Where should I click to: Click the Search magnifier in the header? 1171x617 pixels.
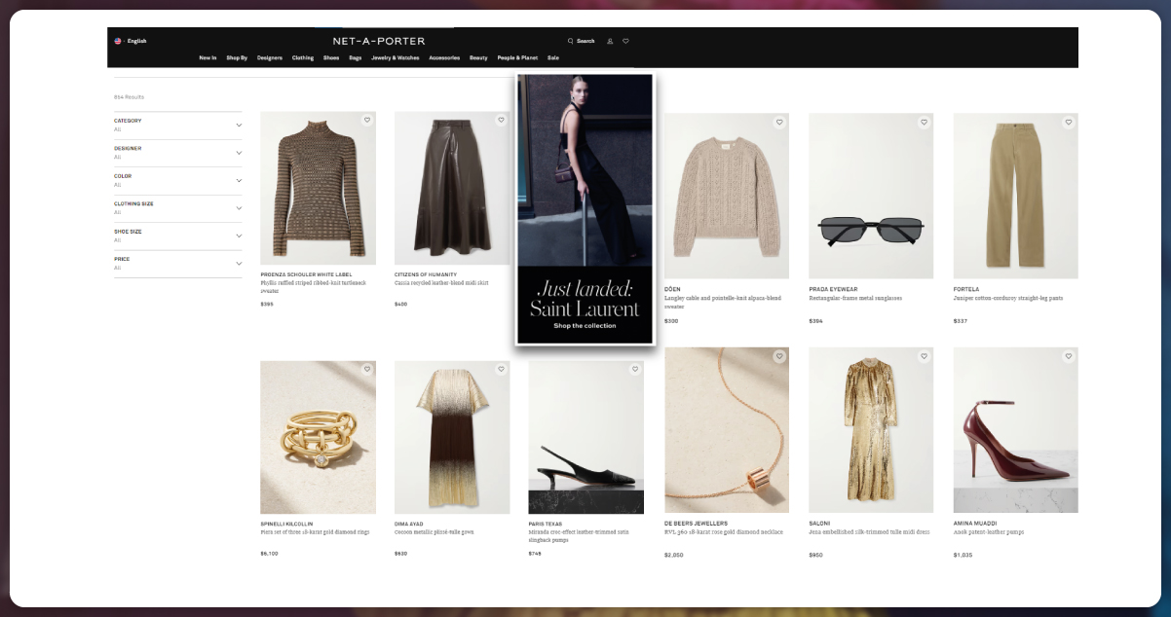(571, 41)
